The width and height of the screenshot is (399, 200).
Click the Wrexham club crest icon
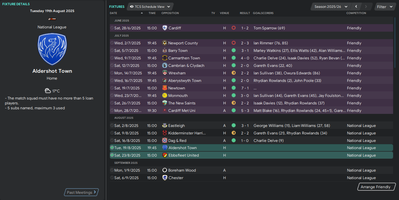[165, 73]
